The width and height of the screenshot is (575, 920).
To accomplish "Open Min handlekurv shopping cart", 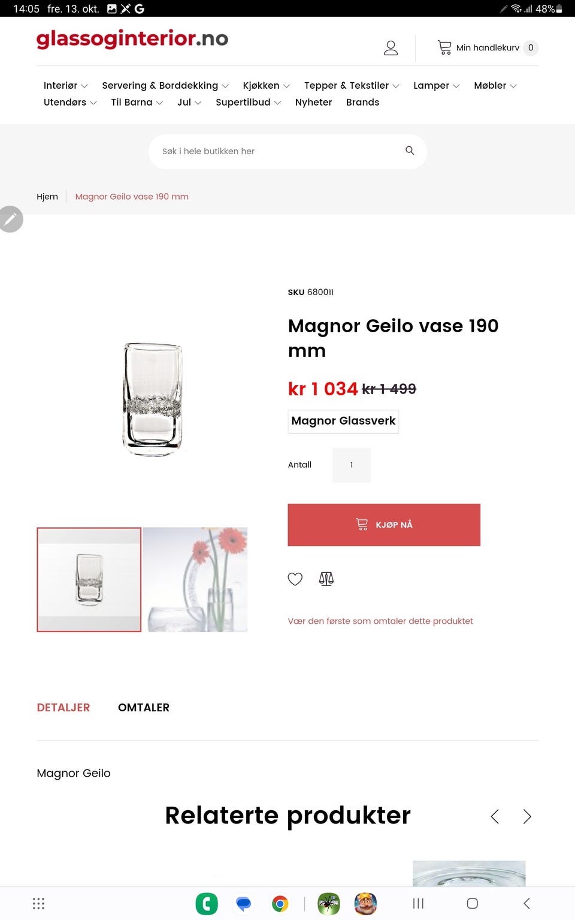I will click(x=486, y=48).
